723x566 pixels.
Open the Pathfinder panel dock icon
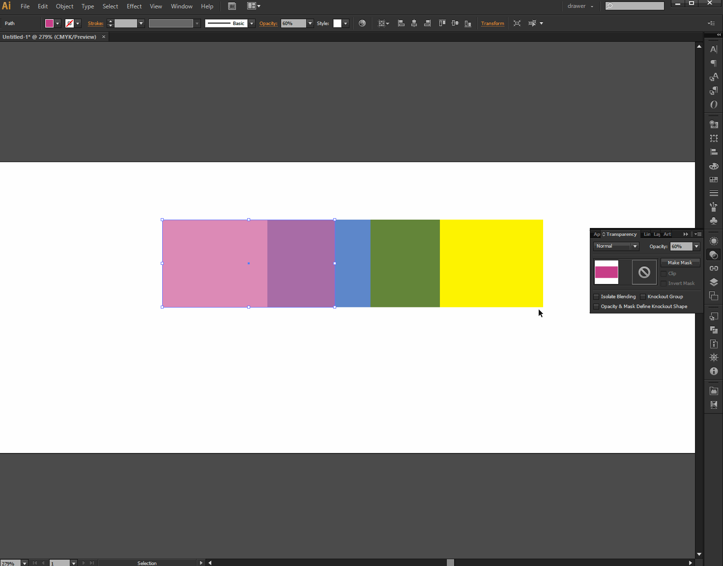(714, 330)
